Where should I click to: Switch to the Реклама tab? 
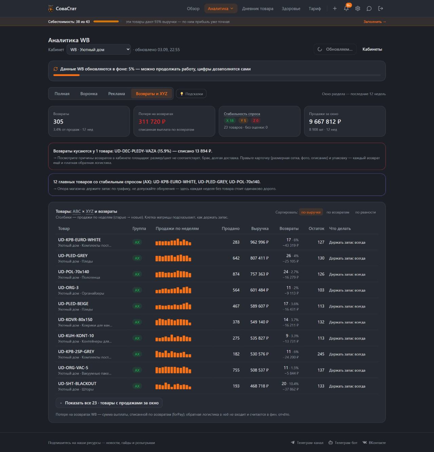[x=117, y=94]
